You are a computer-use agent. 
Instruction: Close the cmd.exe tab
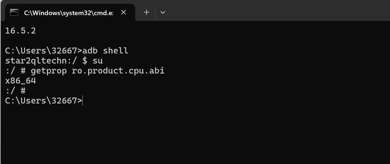point(123,12)
